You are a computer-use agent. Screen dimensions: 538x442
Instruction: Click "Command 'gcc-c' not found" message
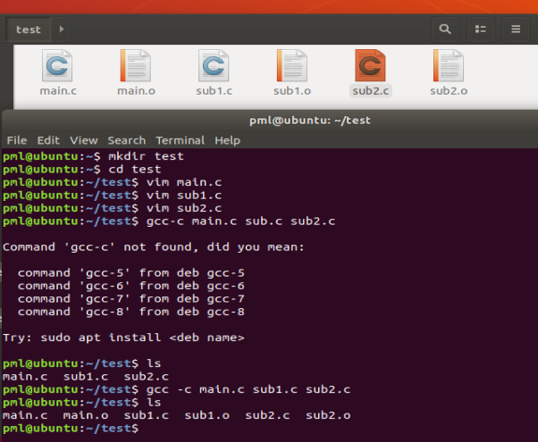tap(154, 247)
